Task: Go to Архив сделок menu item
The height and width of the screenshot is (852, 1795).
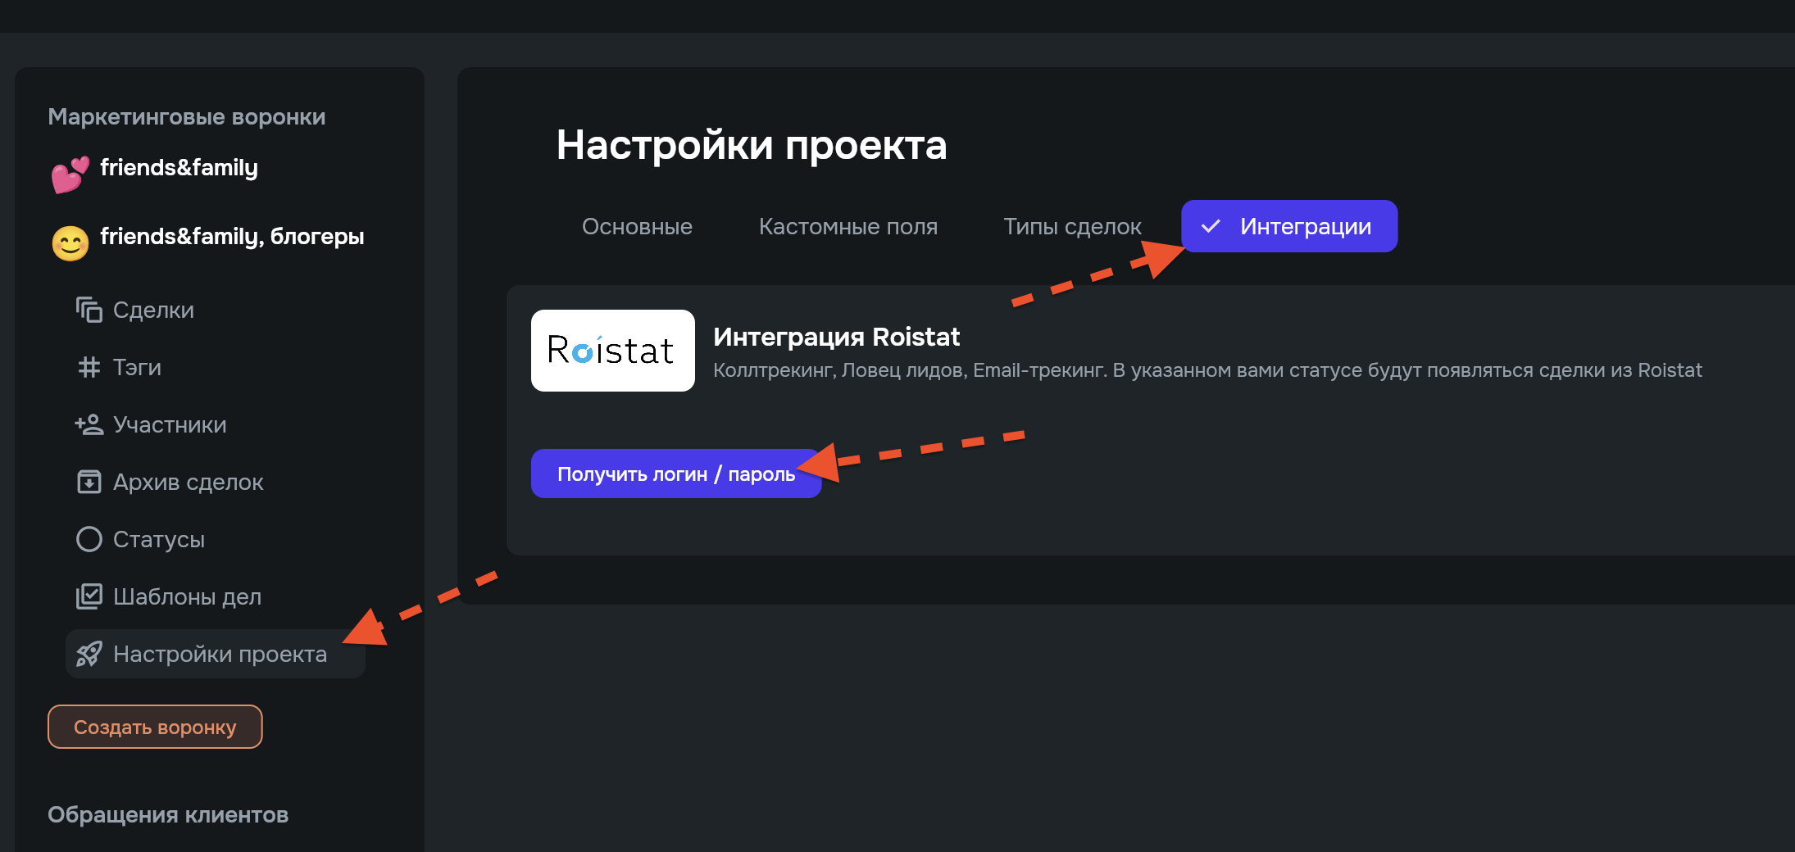Action: [x=188, y=482]
